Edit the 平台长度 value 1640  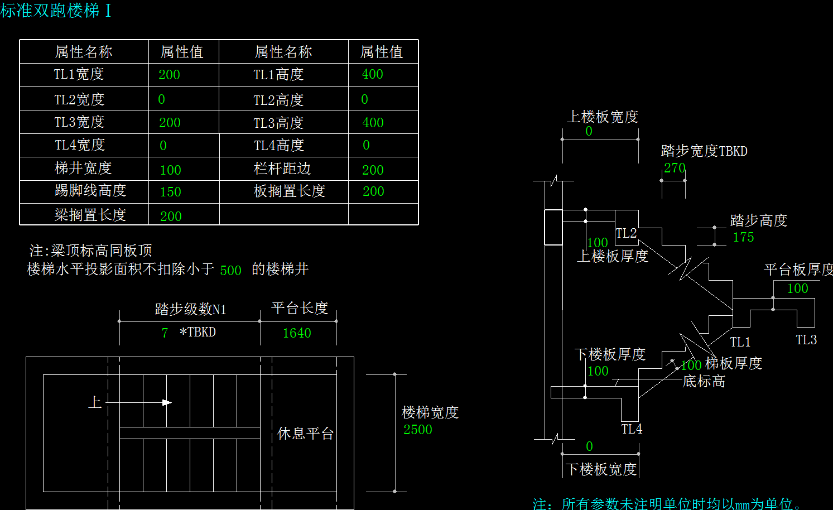297,333
